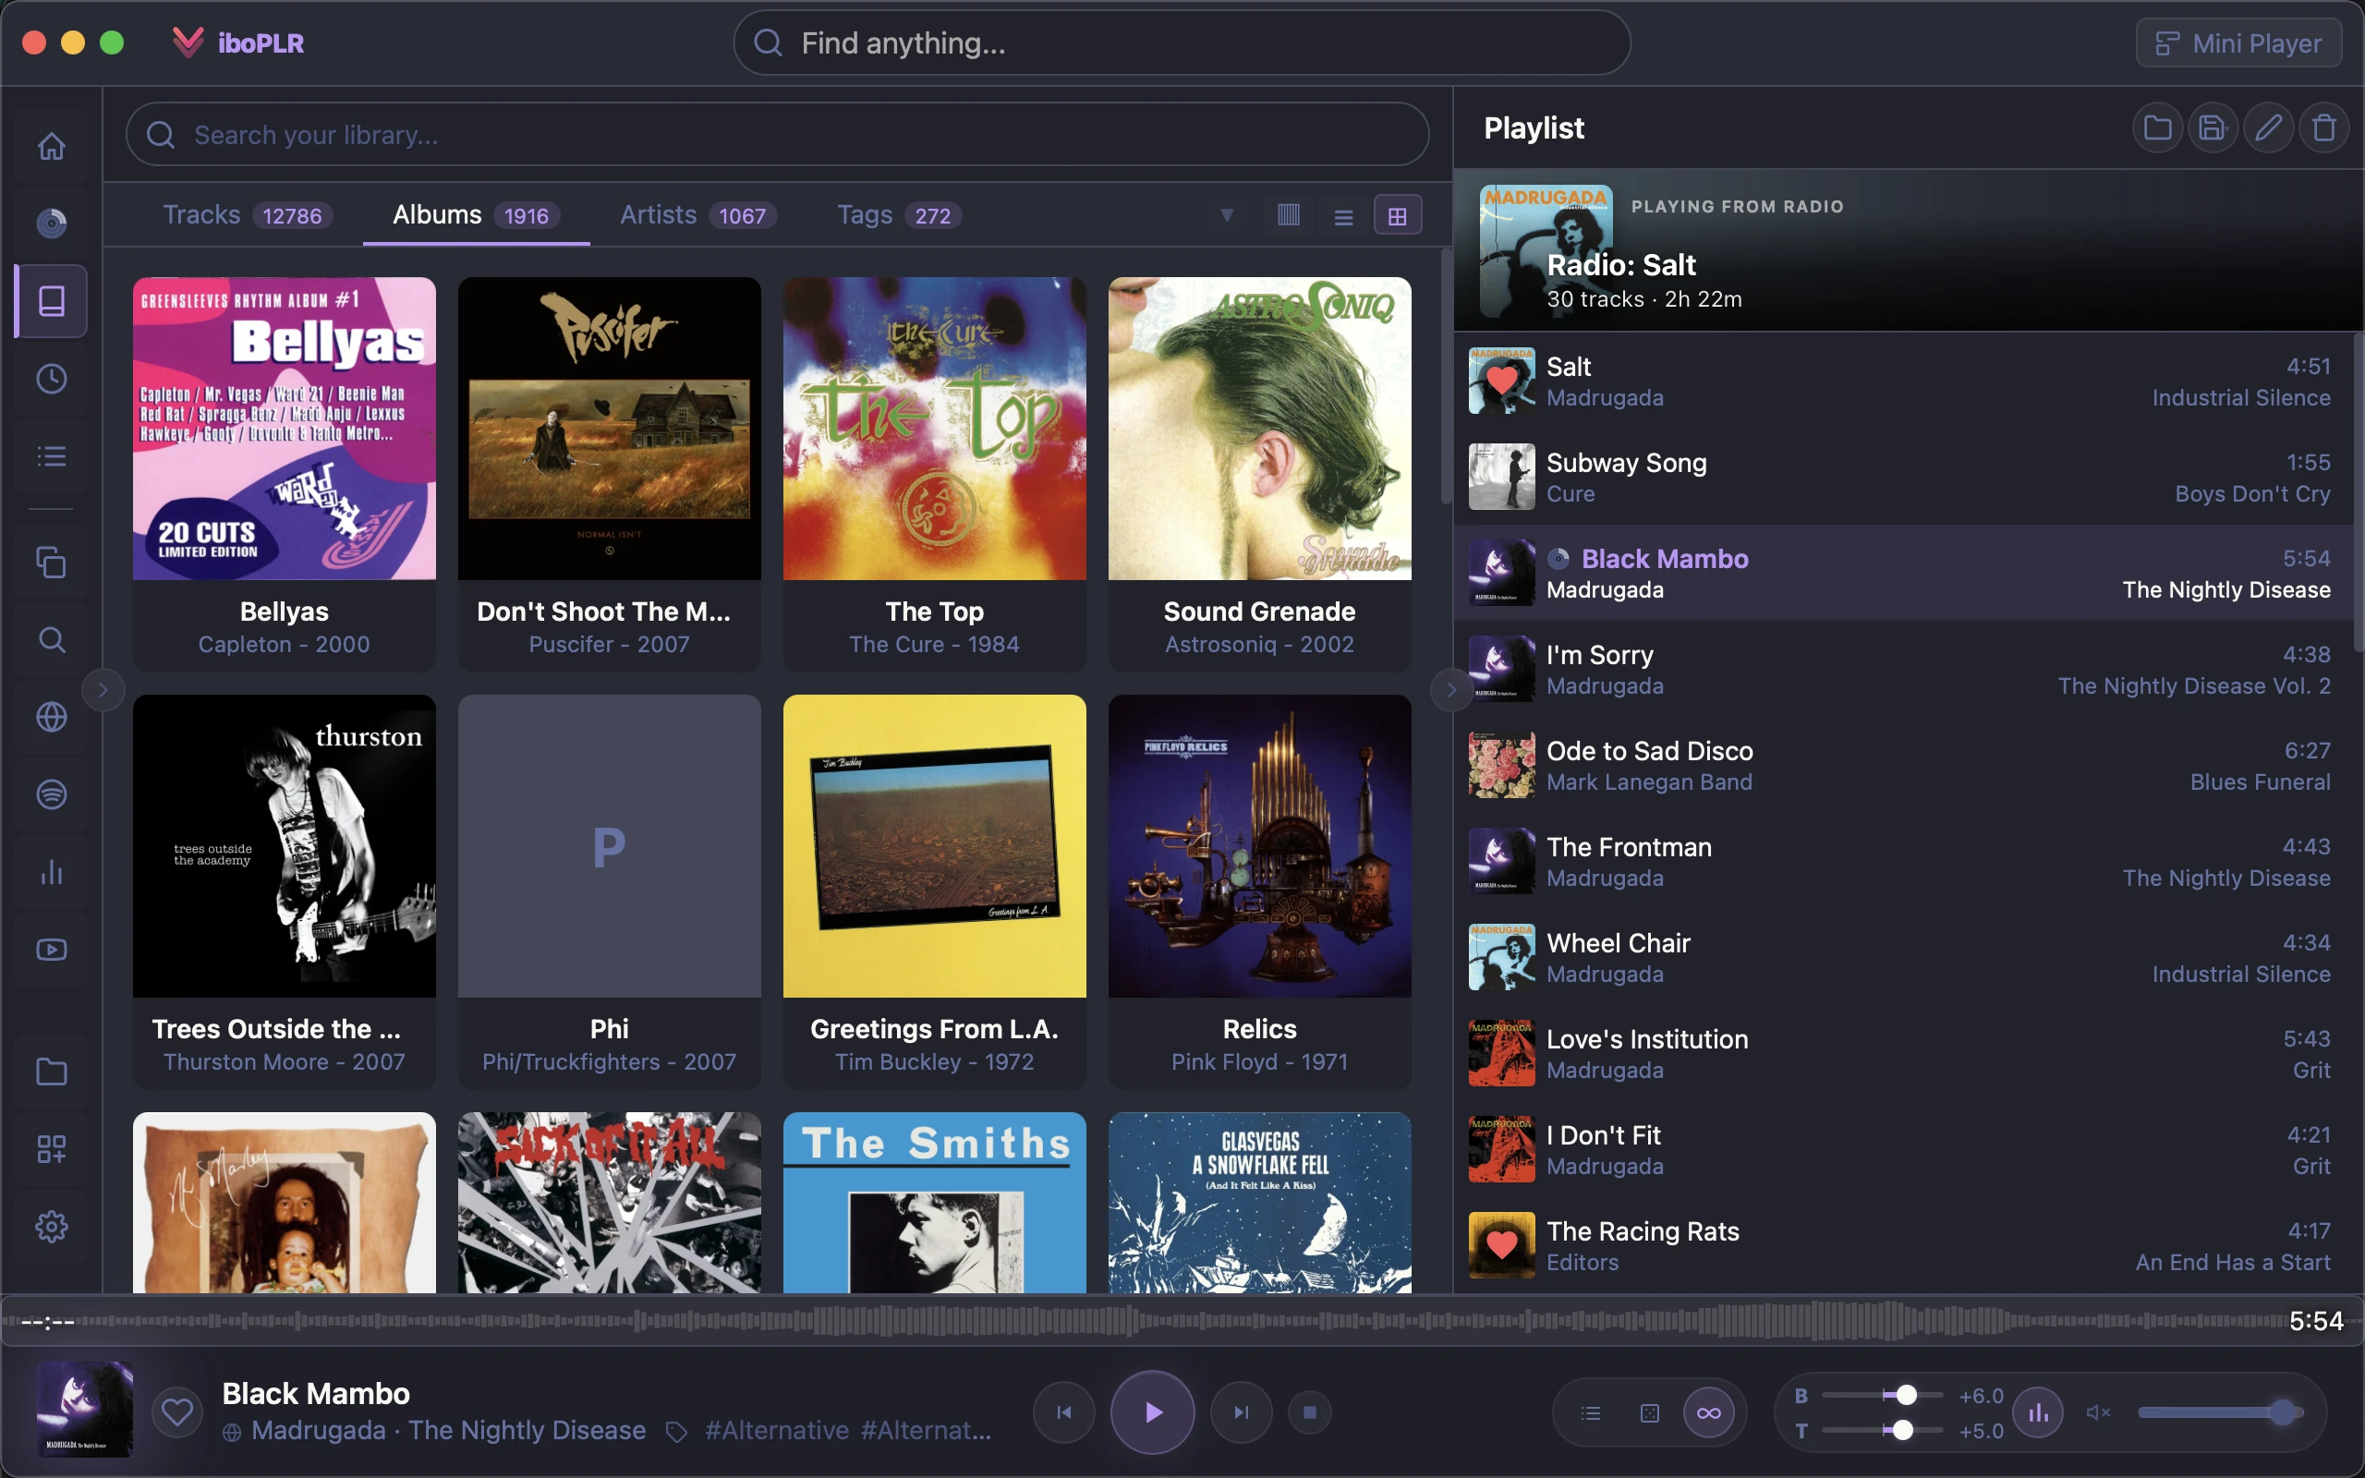Seek in the waveform progress bar

point(1182,1322)
